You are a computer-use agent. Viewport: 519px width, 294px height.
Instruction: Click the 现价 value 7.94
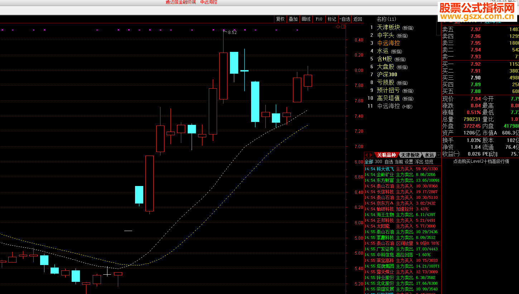pos(476,99)
